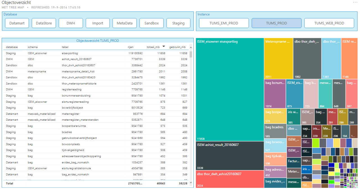Screen dimensions: 360x190
Task: Toggle the TUMS_PROD instance slicer
Action: click(x=277, y=23)
